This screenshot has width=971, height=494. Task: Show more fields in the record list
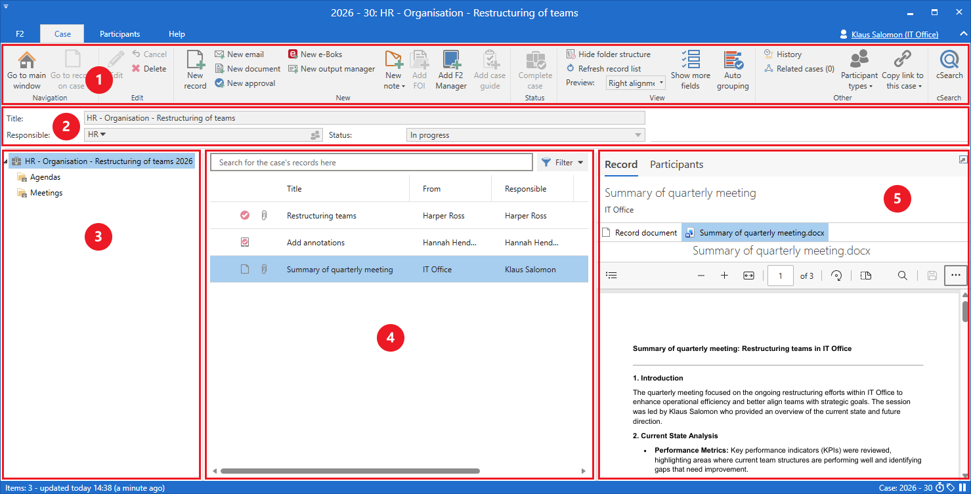click(690, 70)
